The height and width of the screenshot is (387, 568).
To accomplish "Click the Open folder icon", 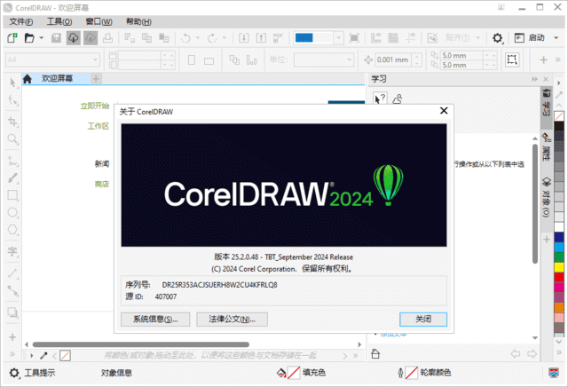I will point(29,37).
